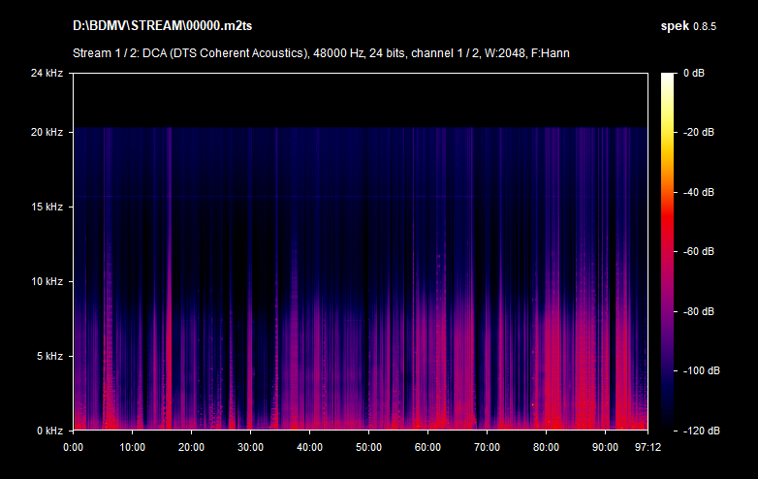
Task: Select the 10:00 time axis marker
Action: 133,447
